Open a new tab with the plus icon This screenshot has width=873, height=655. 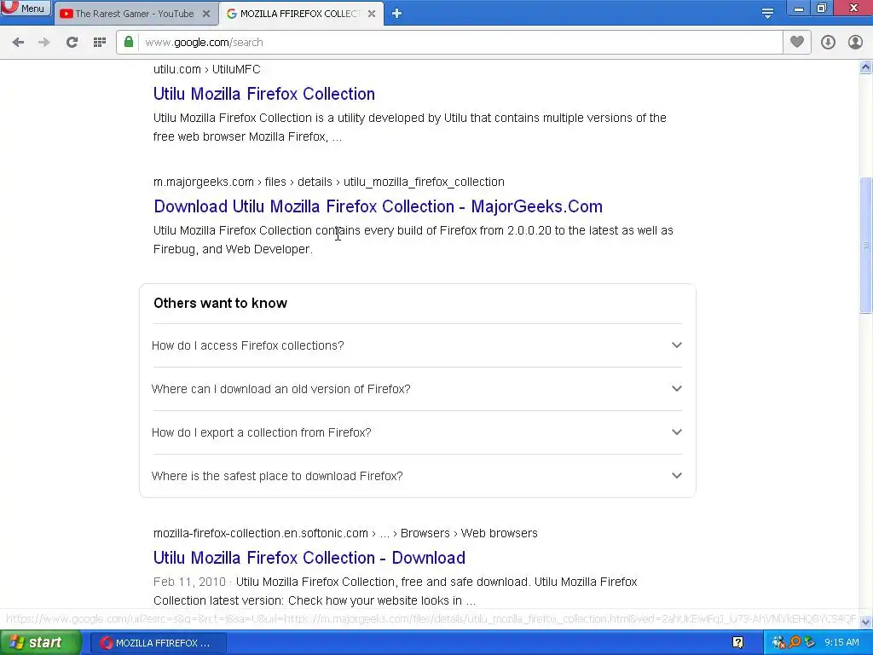pos(396,14)
